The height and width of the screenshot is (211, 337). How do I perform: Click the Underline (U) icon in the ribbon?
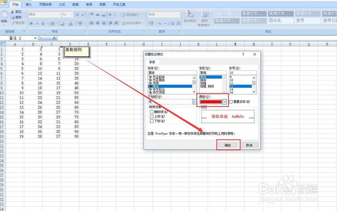coord(43,23)
